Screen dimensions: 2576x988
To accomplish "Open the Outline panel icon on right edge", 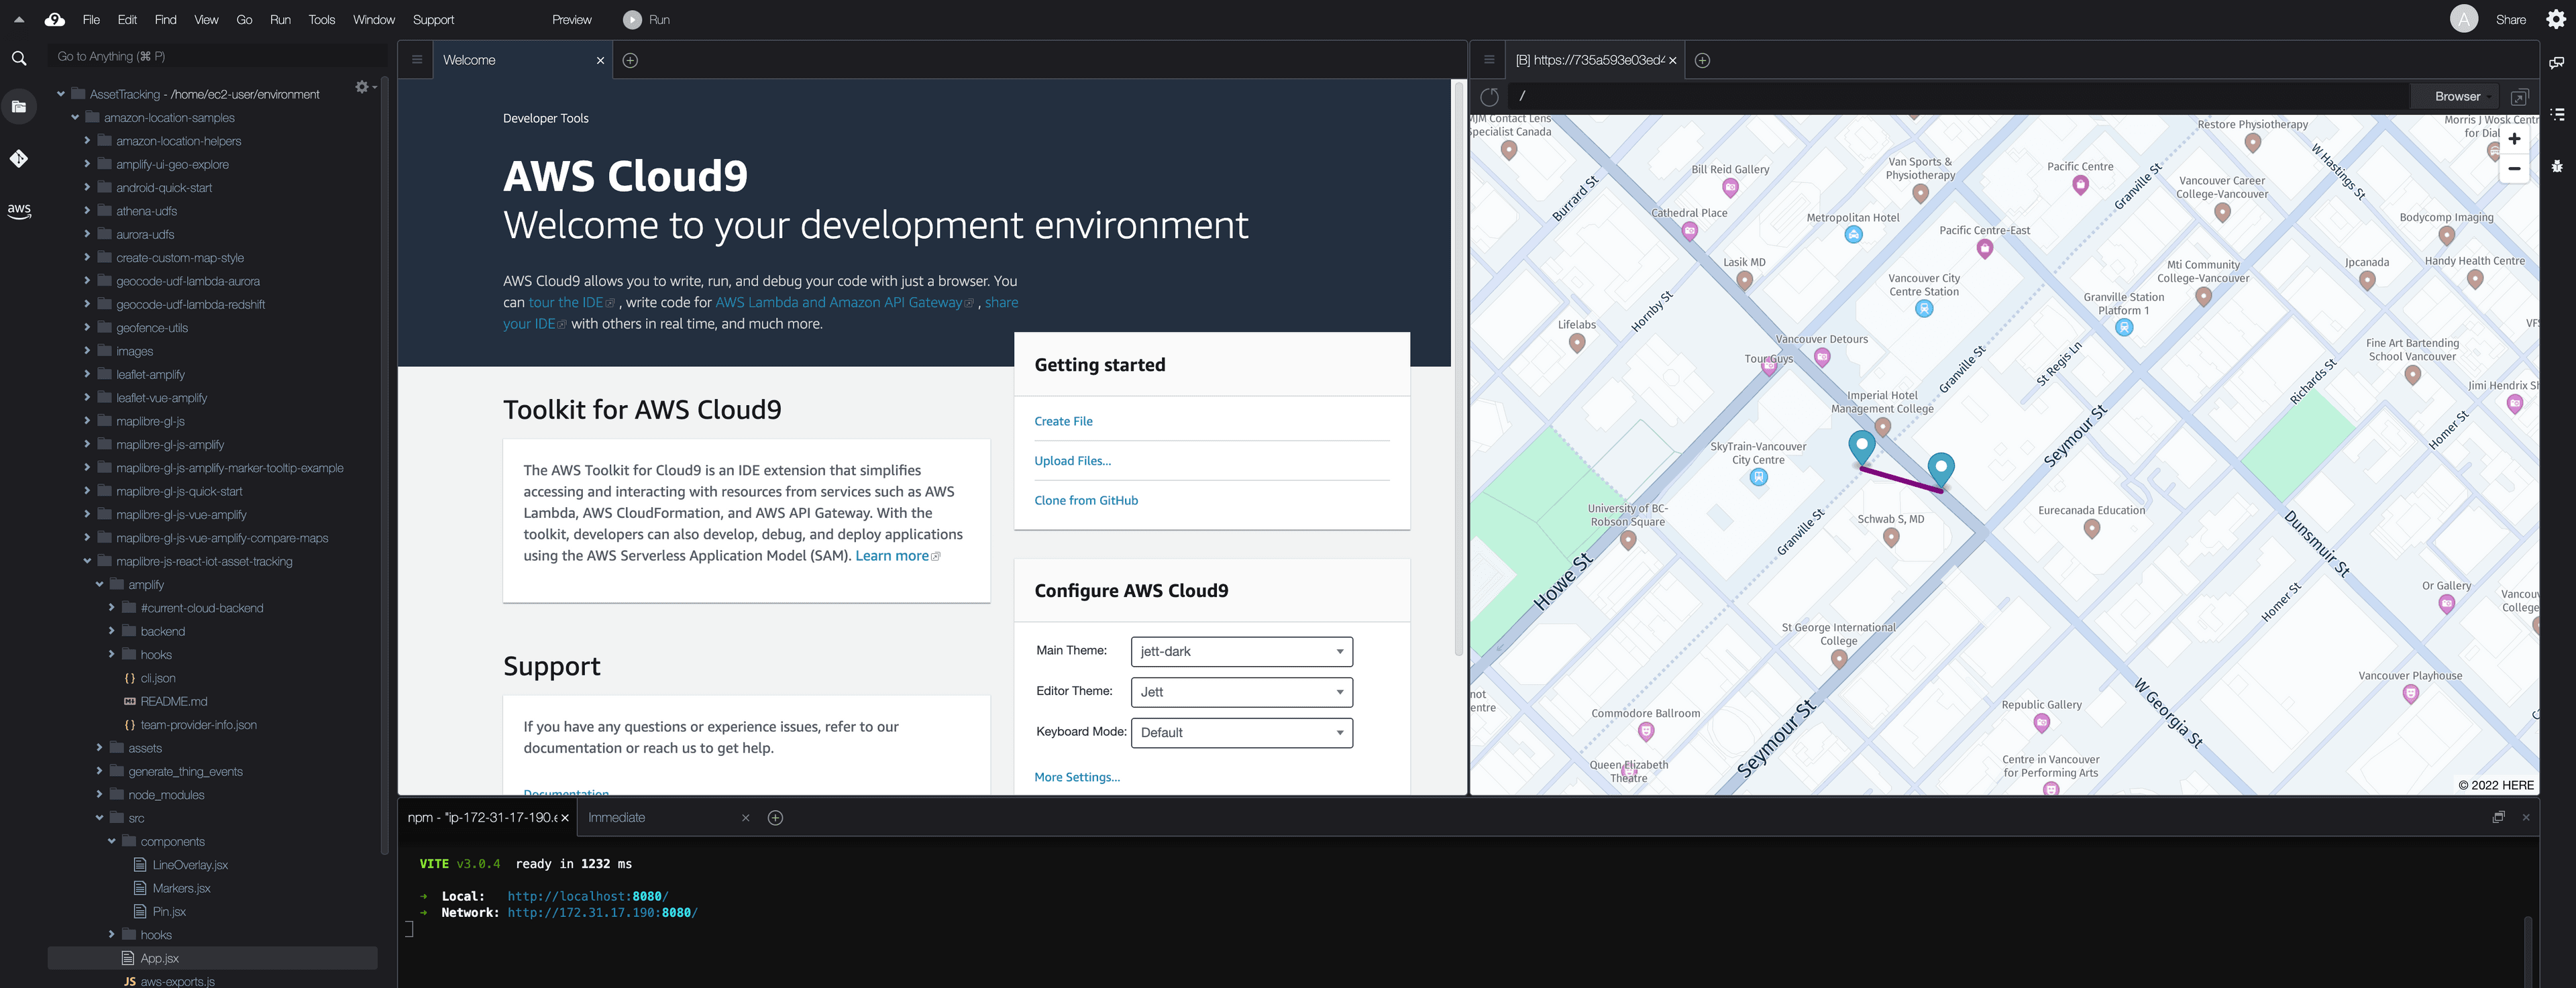I will [2556, 114].
